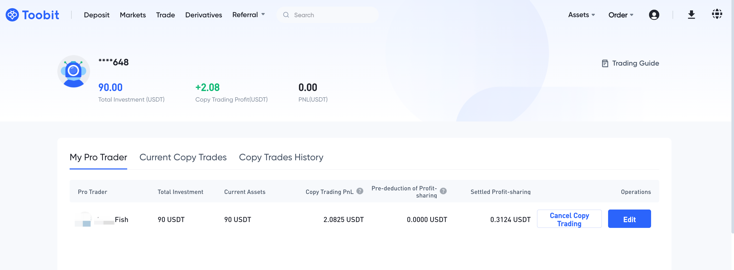Open the user account profile icon

654,15
